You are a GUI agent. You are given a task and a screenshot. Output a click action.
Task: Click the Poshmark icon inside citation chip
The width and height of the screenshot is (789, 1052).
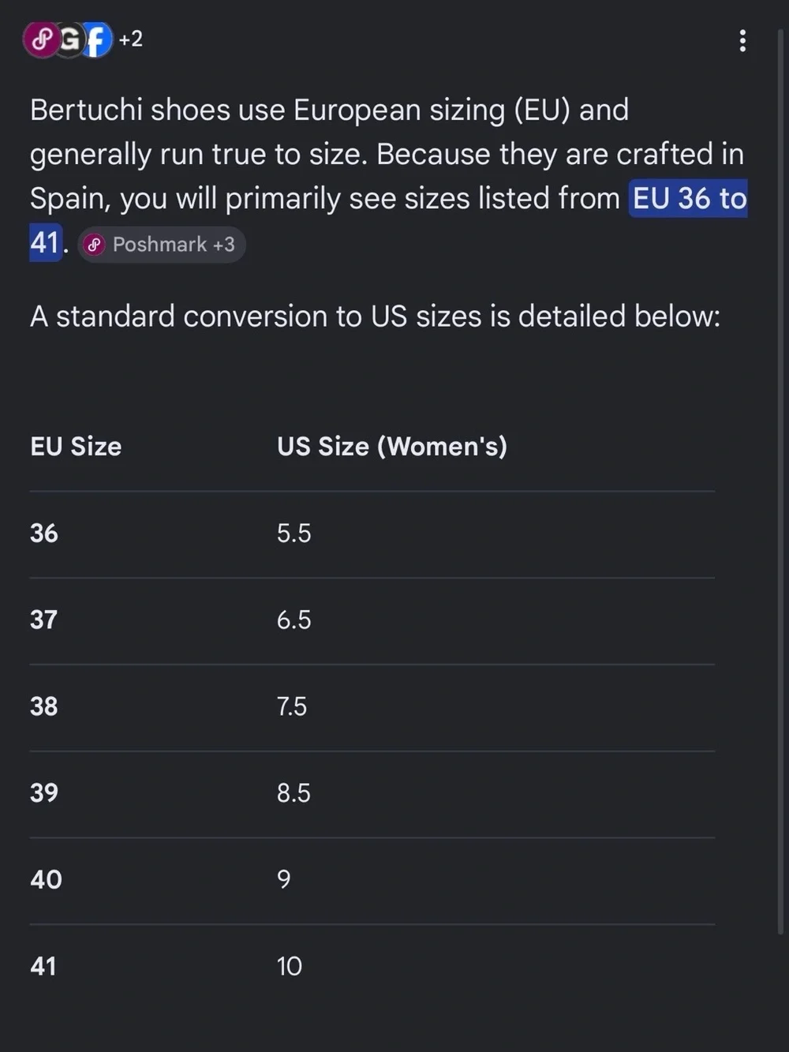coord(95,245)
